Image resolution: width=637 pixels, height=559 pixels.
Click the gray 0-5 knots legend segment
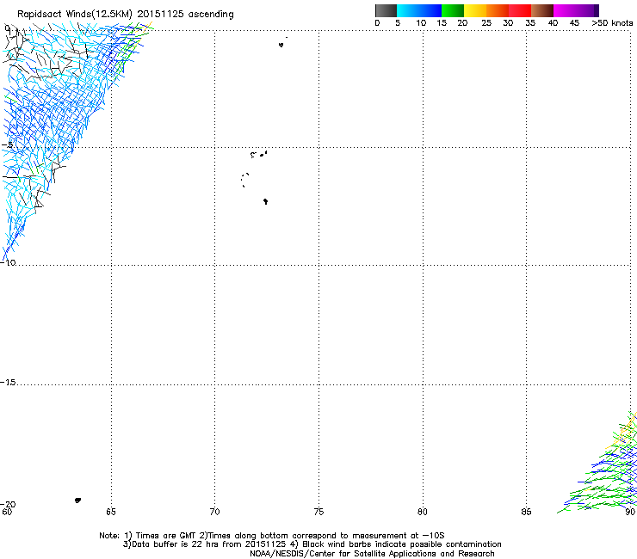point(386,10)
